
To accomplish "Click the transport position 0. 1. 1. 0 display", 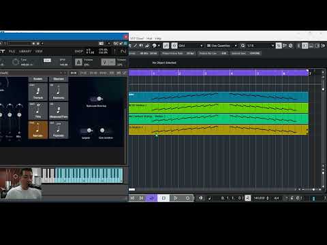I will [231, 198].
